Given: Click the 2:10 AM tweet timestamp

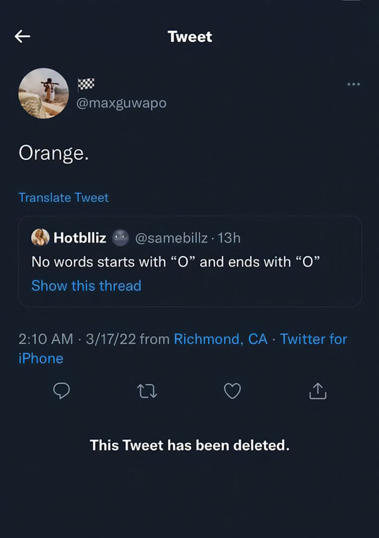Looking at the screenshot, I should point(44,339).
